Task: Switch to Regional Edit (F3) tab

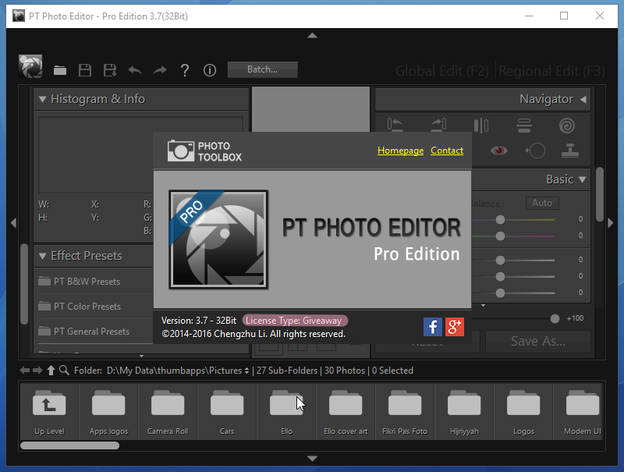Action: (x=551, y=71)
